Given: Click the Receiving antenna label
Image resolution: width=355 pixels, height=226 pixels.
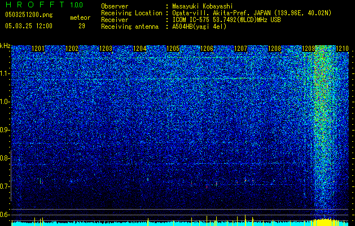Looking at the screenshot, I should click(130, 27).
